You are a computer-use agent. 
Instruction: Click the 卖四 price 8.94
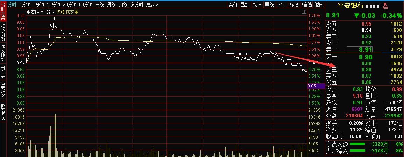pos(367,30)
